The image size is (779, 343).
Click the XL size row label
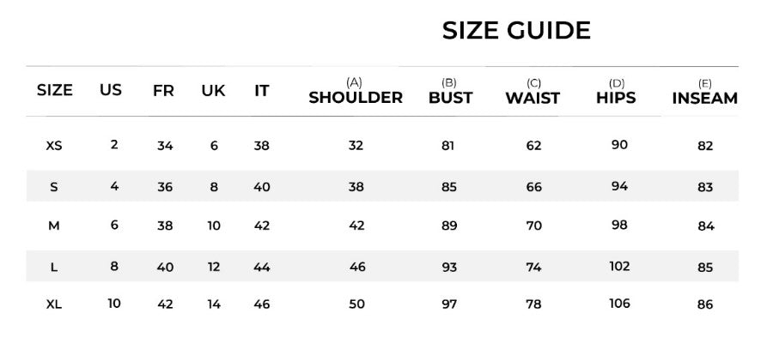53,304
